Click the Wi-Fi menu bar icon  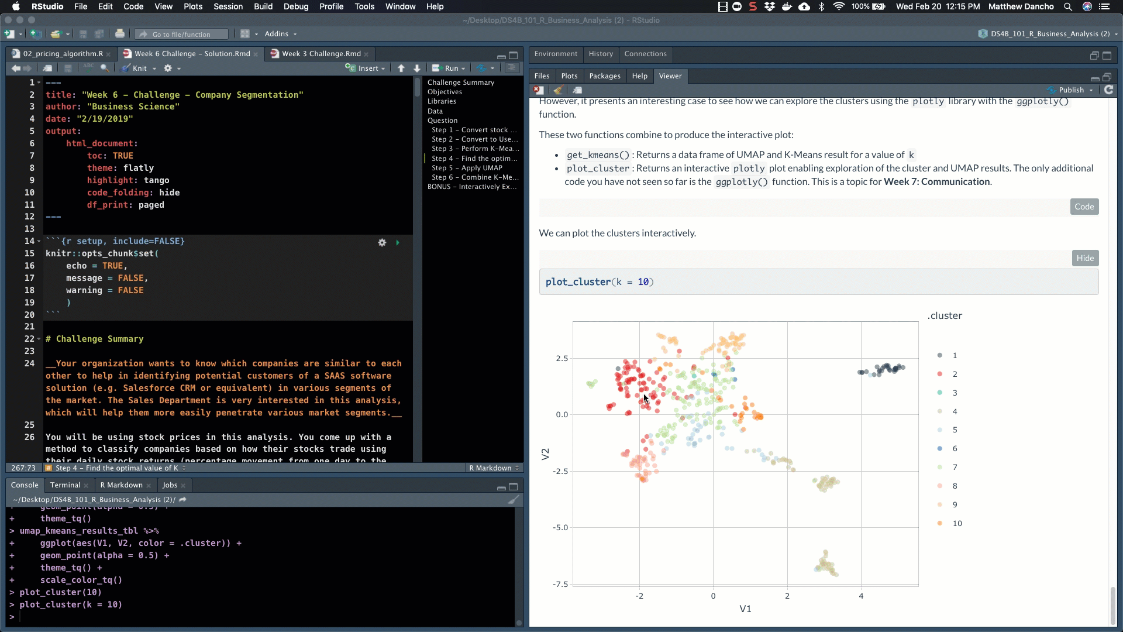click(839, 6)
